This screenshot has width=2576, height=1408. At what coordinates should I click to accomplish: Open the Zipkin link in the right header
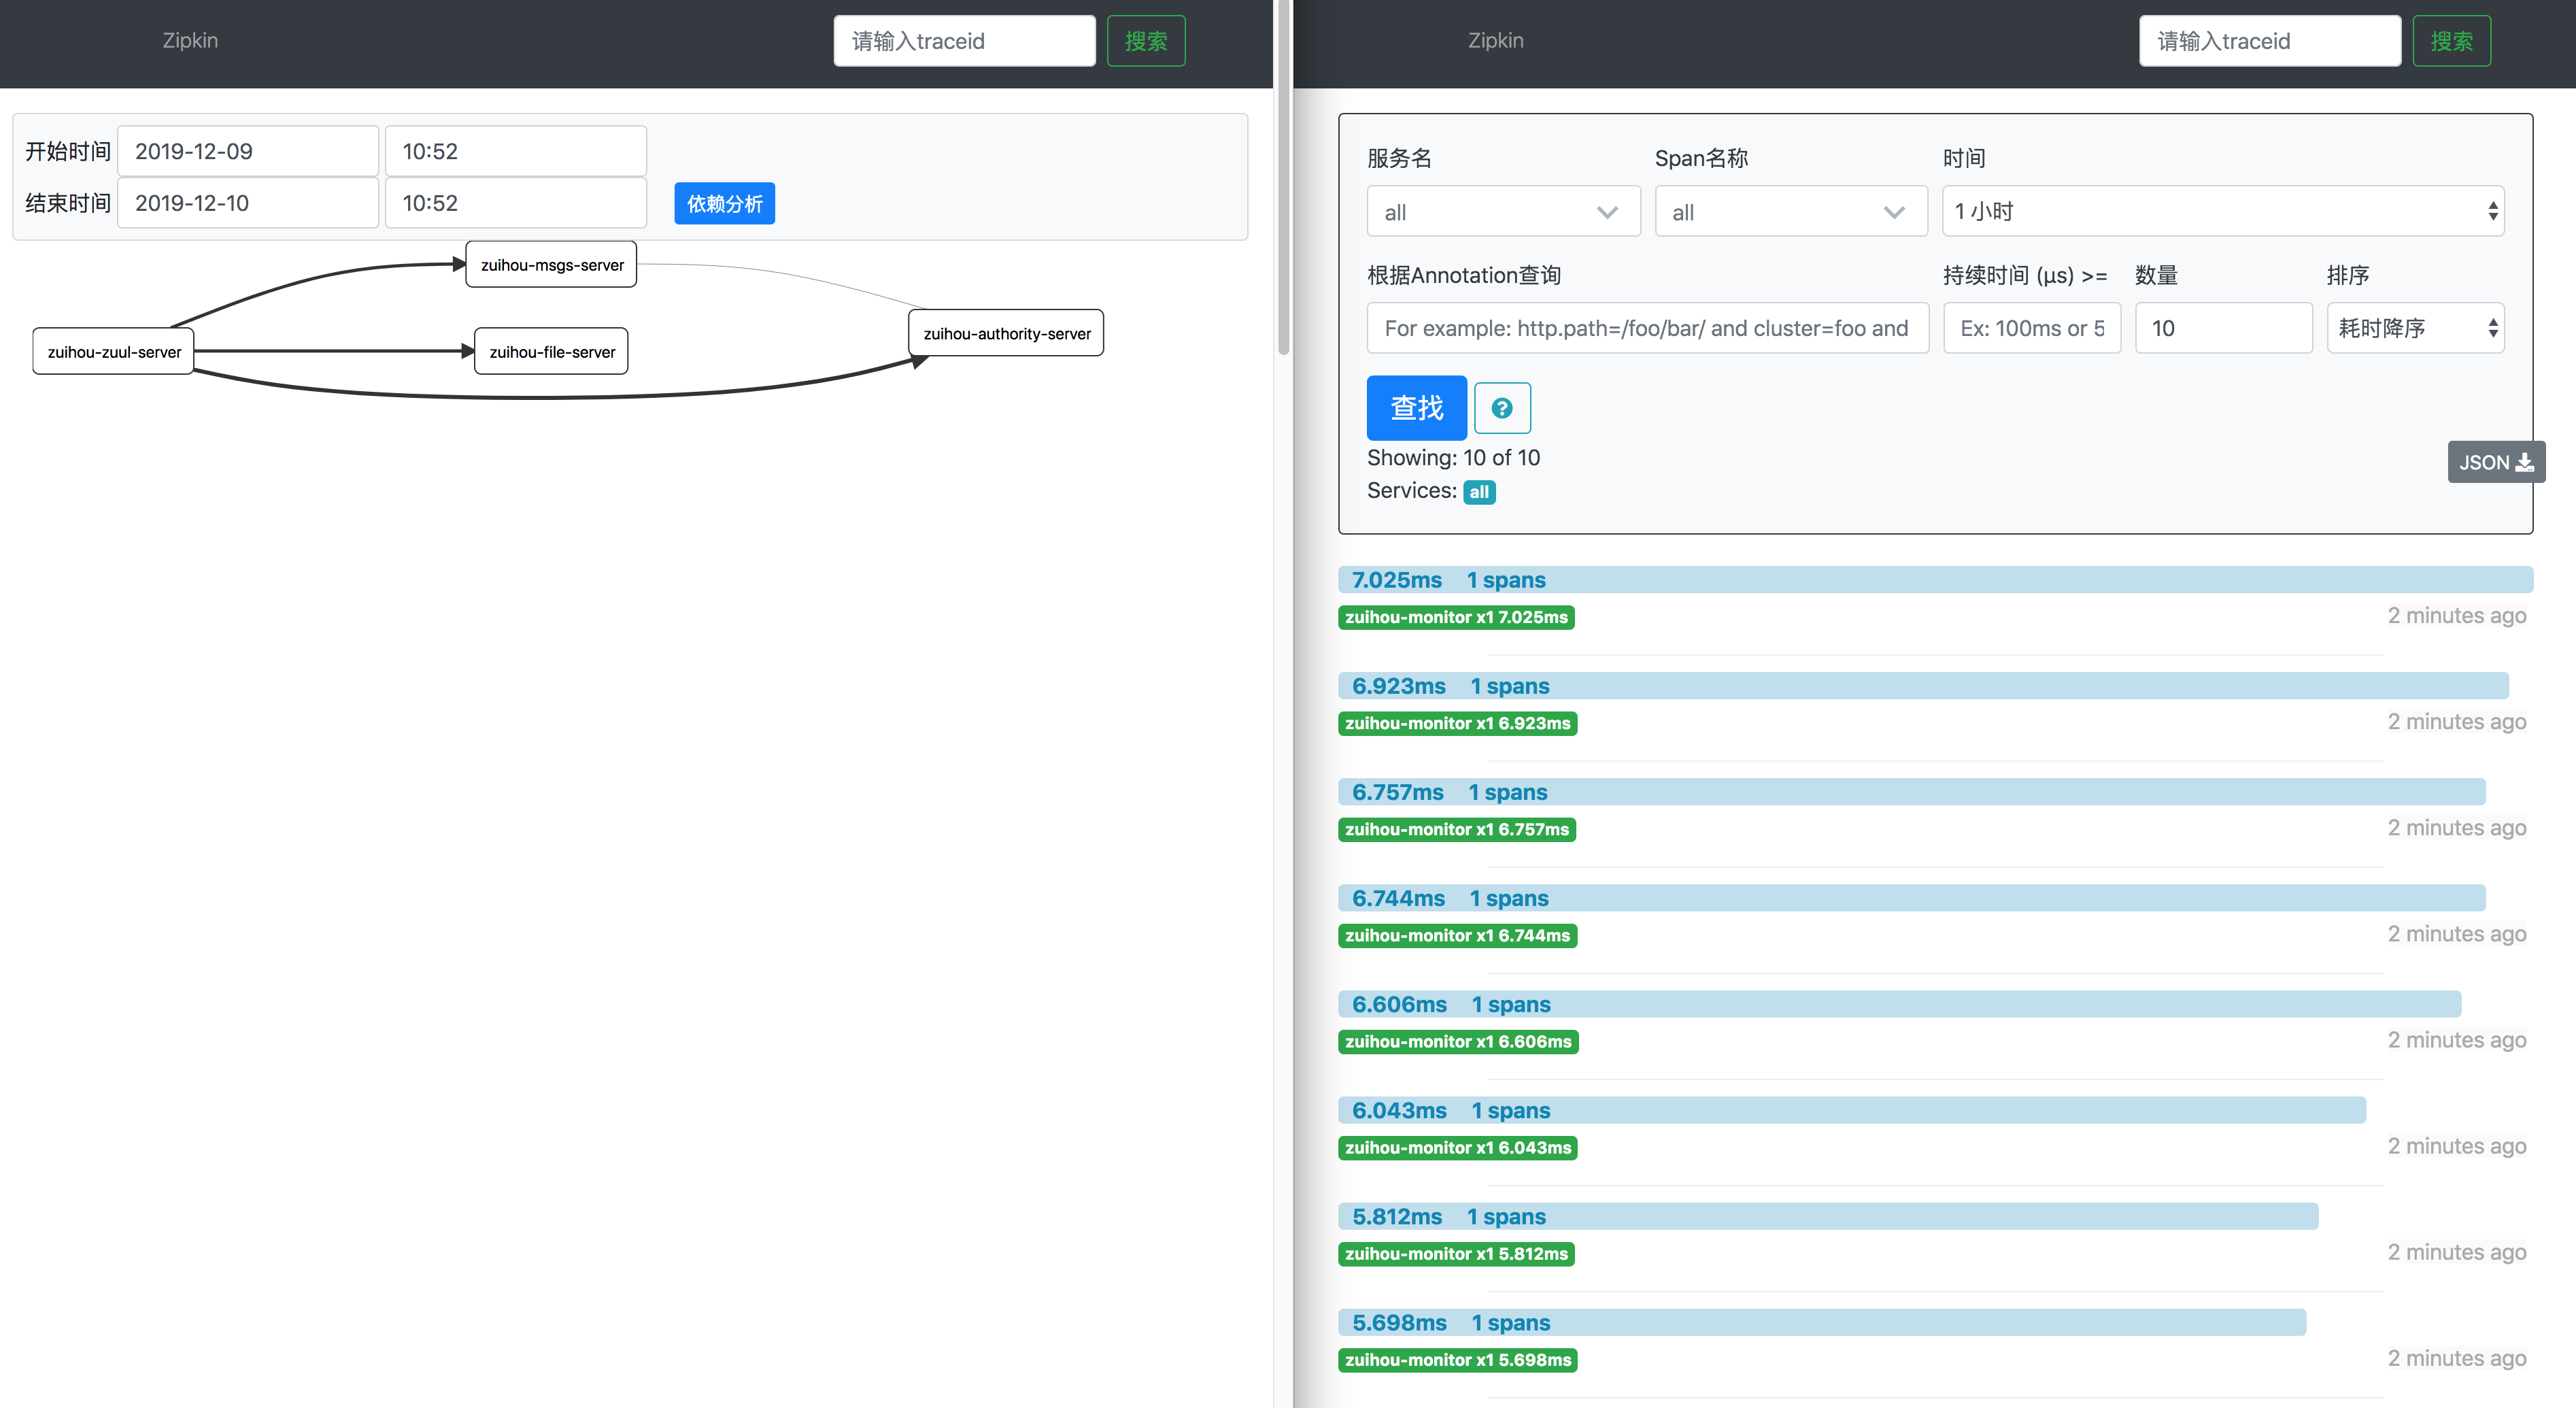1495,40
